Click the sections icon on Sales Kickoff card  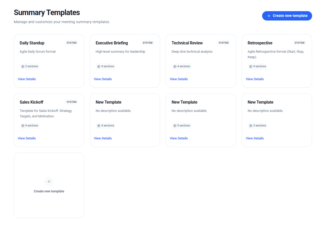23,125
